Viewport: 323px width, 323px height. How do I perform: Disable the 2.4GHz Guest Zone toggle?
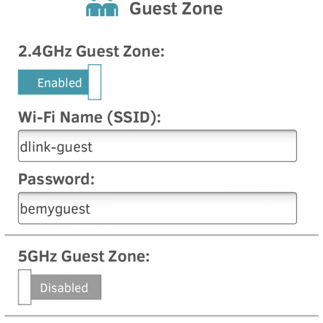[59, 82]
